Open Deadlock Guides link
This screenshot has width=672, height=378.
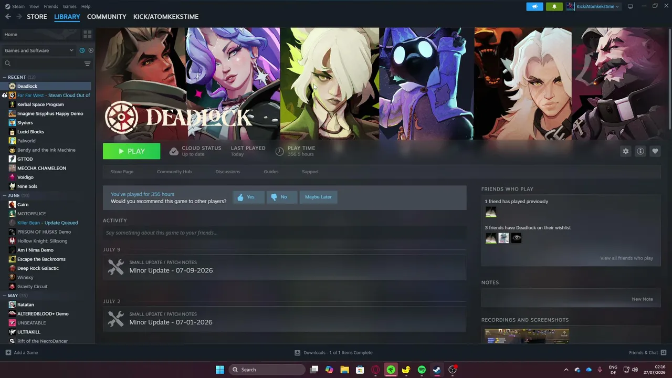[271, 172]
